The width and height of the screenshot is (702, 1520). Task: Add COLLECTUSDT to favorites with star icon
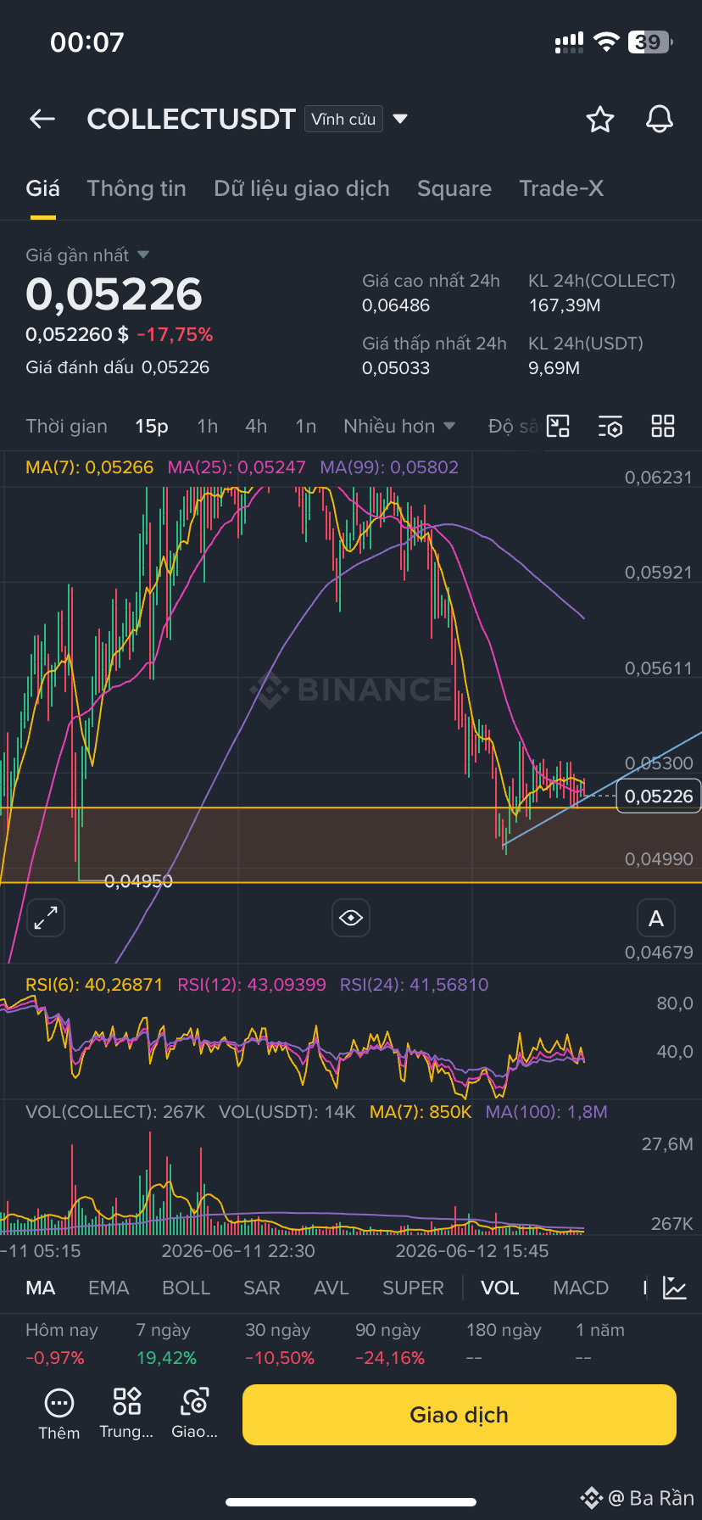tap(600, 120)
